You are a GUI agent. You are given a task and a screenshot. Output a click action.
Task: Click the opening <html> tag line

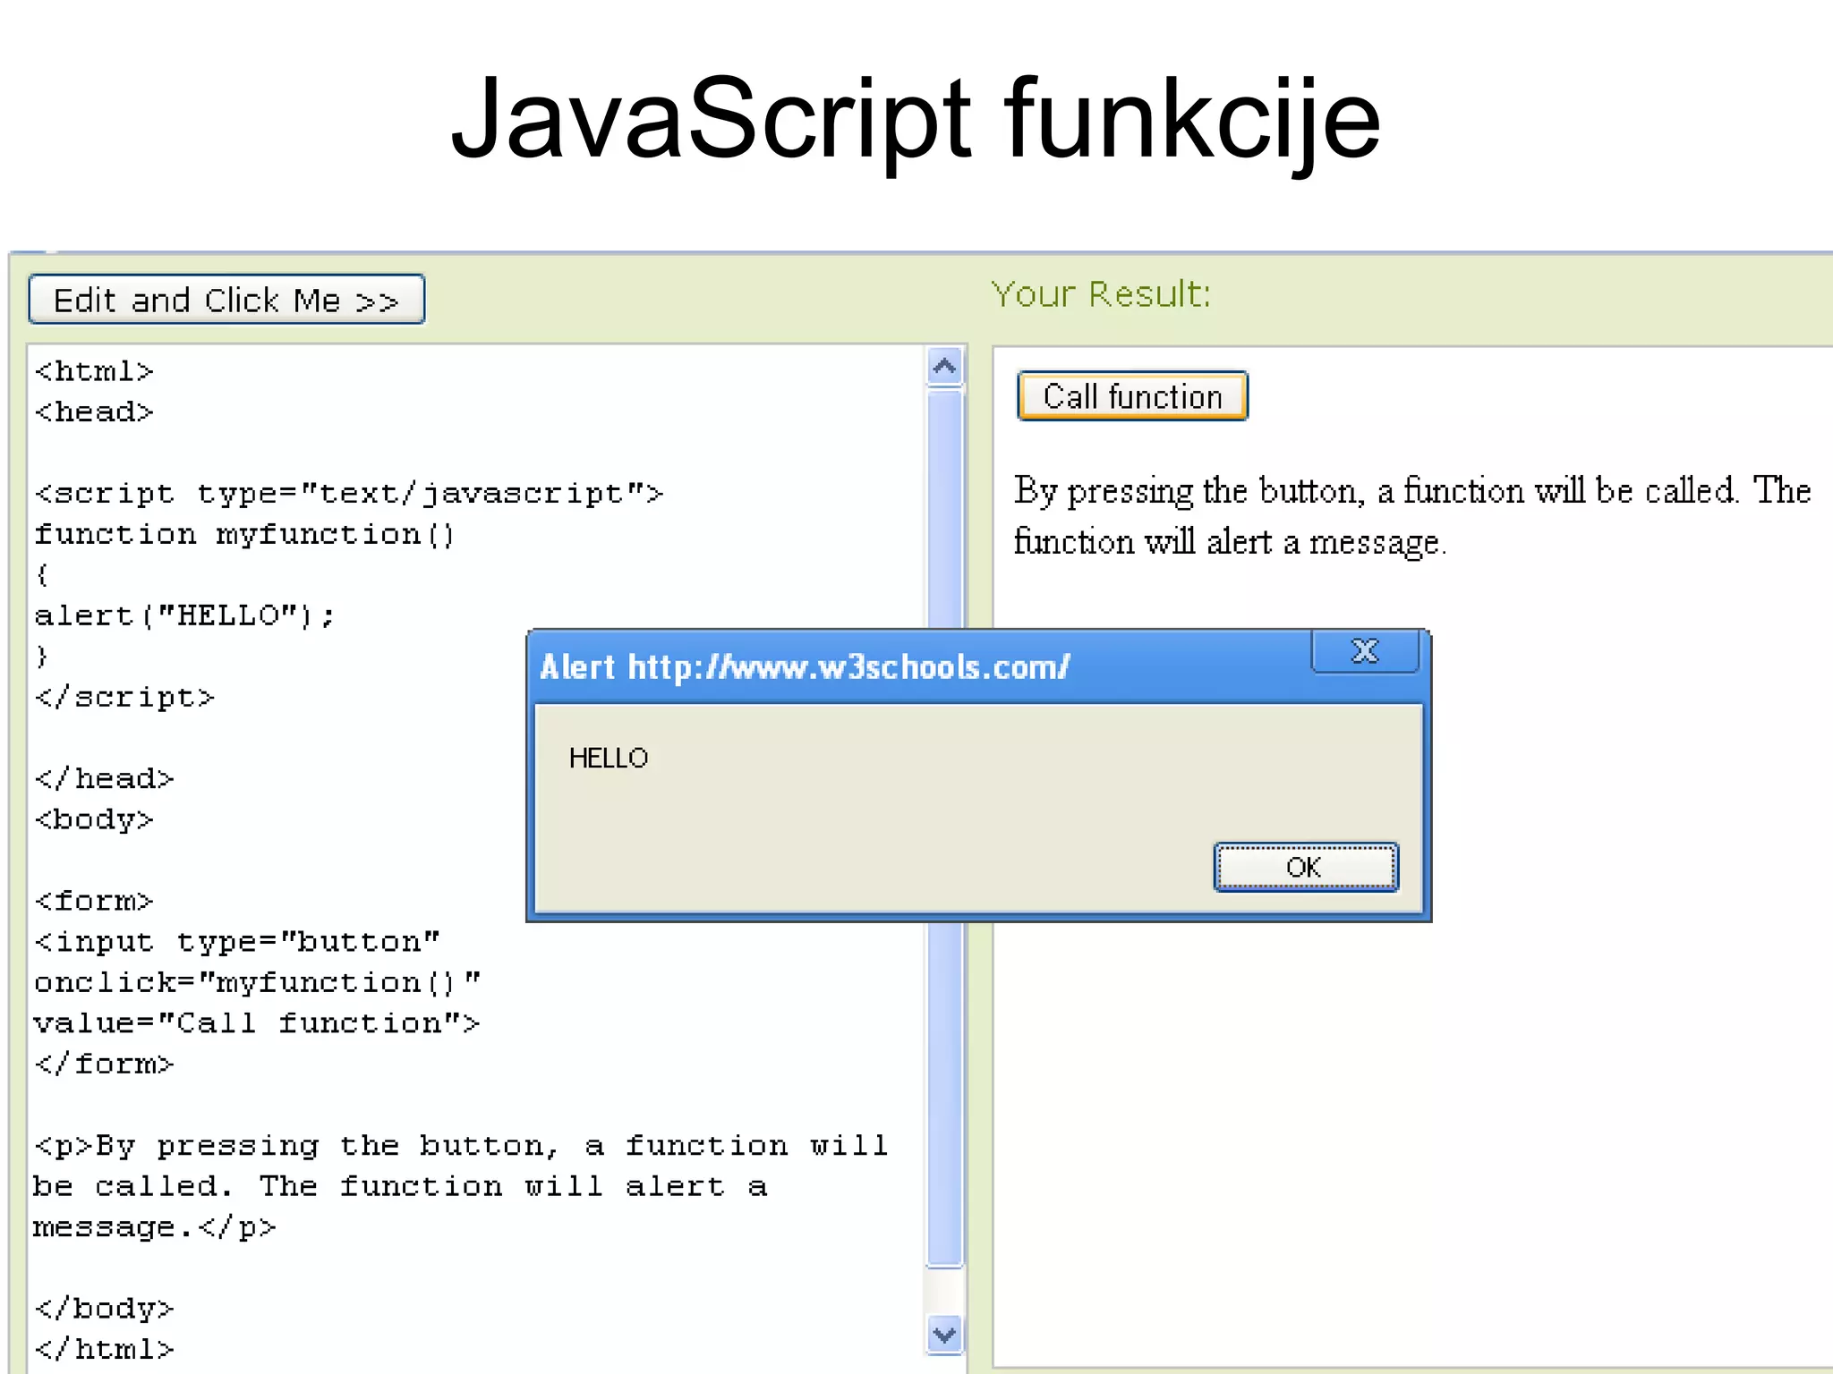pyautogui.click(x=94, y=370)
